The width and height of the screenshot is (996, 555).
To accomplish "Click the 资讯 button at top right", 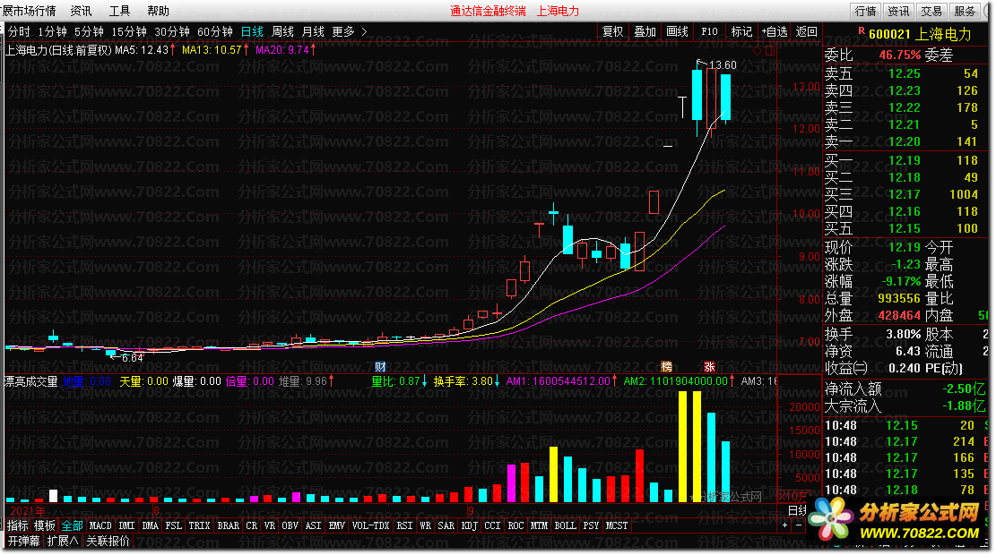I will [x=898, y=11].
